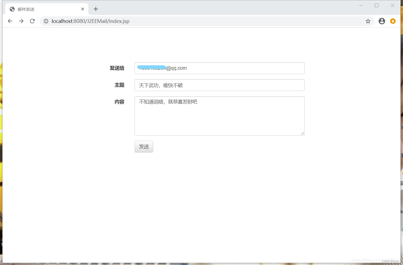Click the site information icon in address bar
The image size is (403, 265).
tap(46, 21)
